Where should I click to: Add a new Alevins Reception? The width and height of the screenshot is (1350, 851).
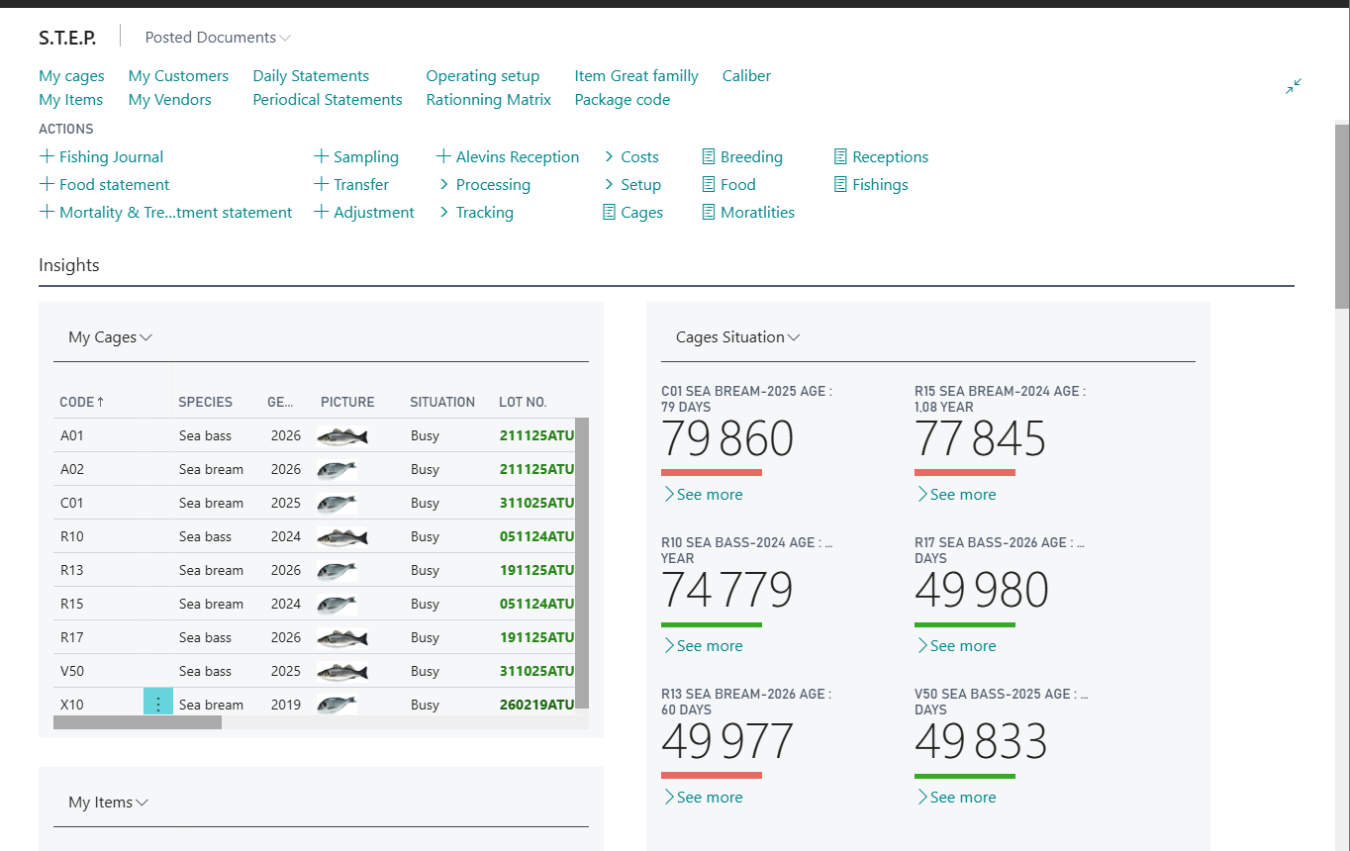click(x=507, y=156)
